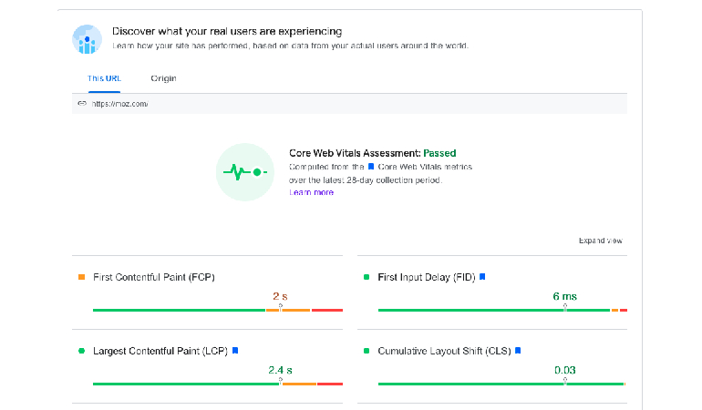
Task: Click the 6 ms value above FID bar
Action: coord(564,296)
